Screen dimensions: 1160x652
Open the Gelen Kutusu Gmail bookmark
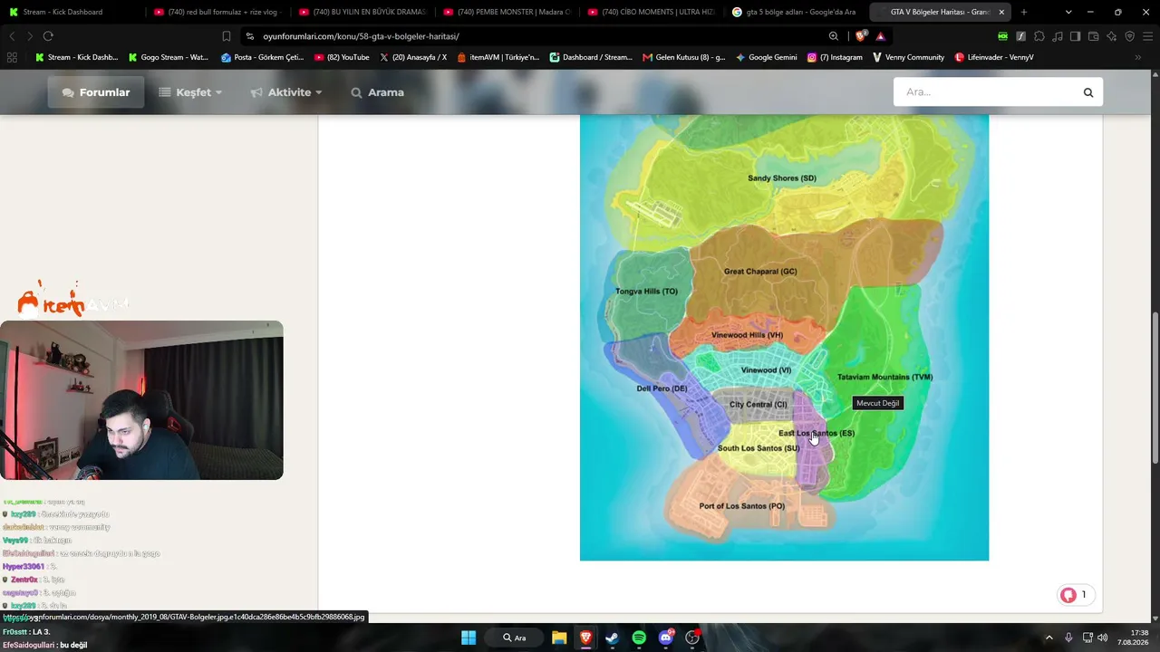tap(683, 57)
